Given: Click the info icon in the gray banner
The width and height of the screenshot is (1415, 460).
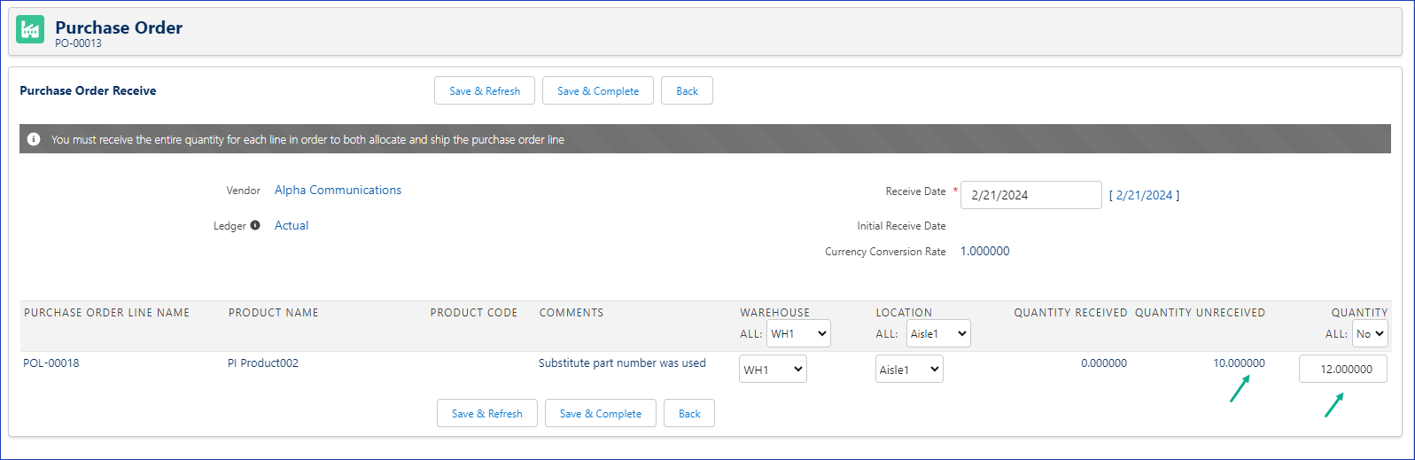Looking at the screenshot, I should 34,139.
